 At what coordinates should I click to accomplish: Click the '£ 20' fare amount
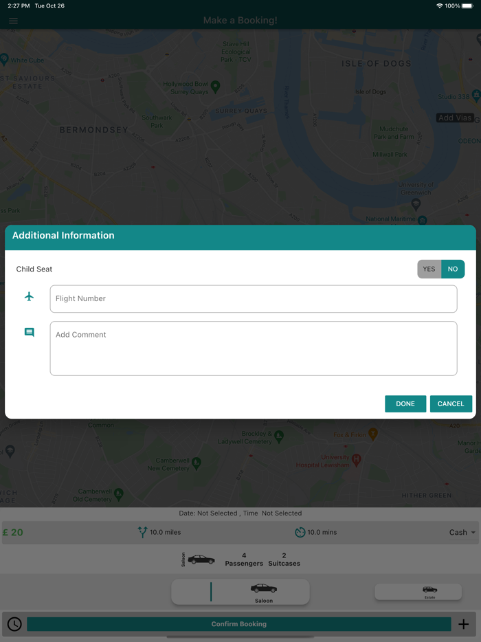pyautogui.click(x=12, y=532)
